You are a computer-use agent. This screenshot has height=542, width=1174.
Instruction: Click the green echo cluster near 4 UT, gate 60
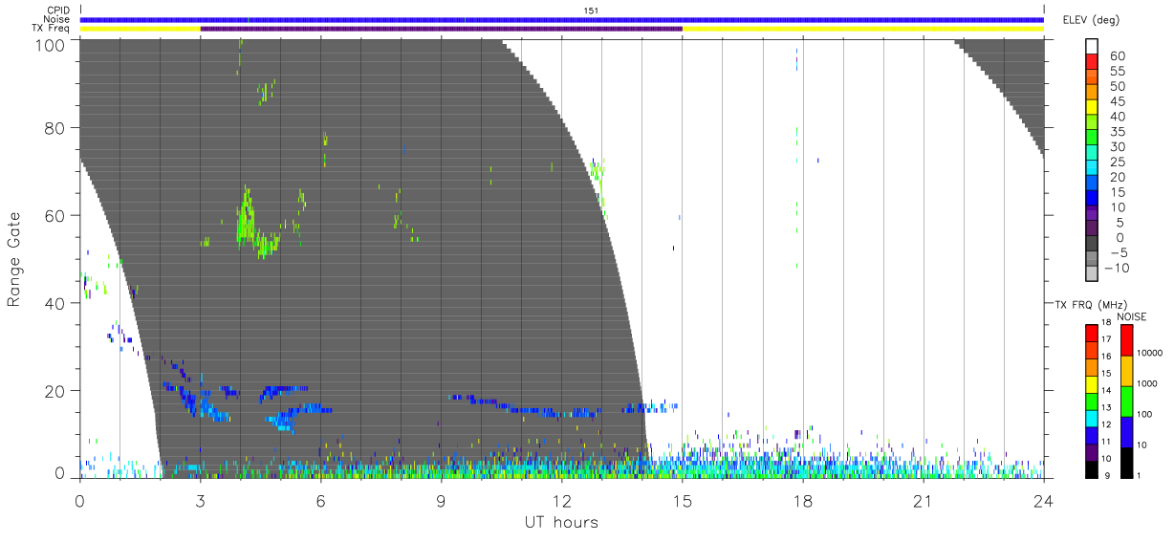coord(247,218)
